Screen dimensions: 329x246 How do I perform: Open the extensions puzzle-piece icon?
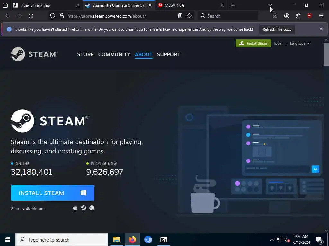point(298,16)
